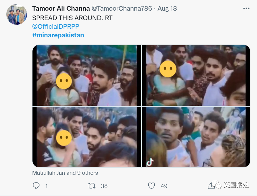This screenshot has width=257, height=196.
Task: Click the display name Tamoor Ali Channa
Action: coord(61,8)
